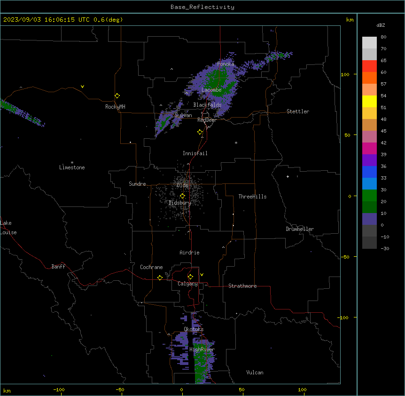Click the 0 tick on the bottom axis
This screenshot has height=396, width=405.
tap(181, 389)
